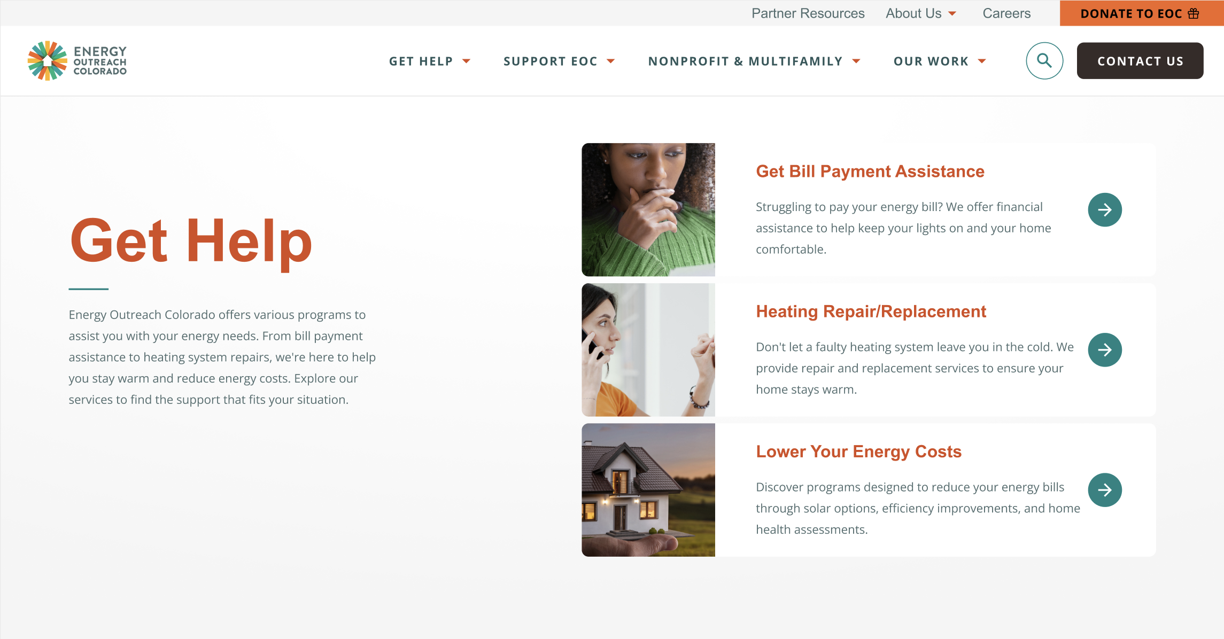This screenshot has height=639, width=1224.
Task: Expand the Our Work dropdown arrow
Action: click(982, 61)
